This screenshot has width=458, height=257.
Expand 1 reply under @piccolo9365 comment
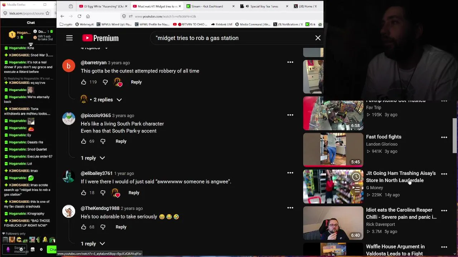tap(93, 158)
